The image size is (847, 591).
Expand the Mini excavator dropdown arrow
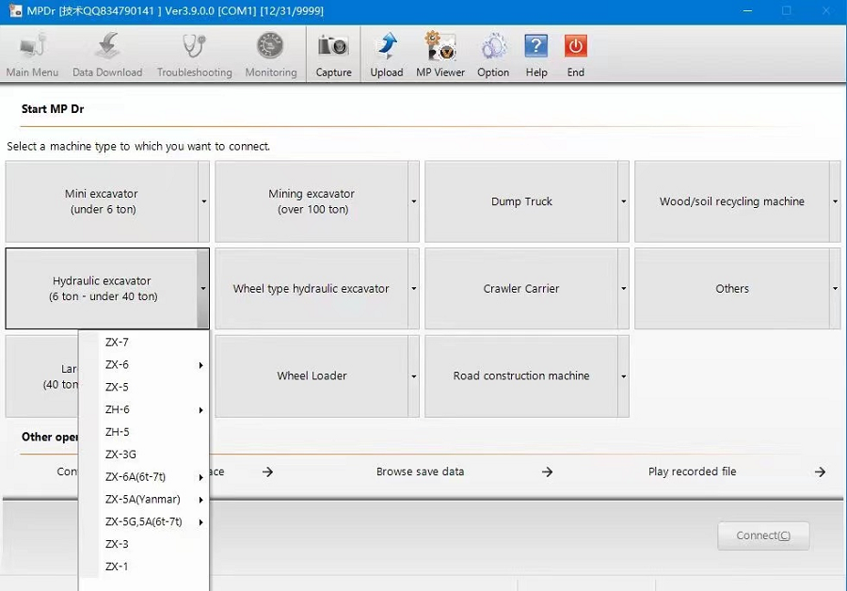point(203,201)
